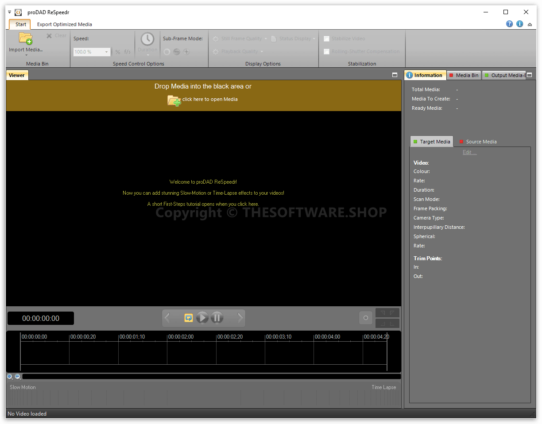
Task: Open the Status Display dropdown
Action: point(314,39)
